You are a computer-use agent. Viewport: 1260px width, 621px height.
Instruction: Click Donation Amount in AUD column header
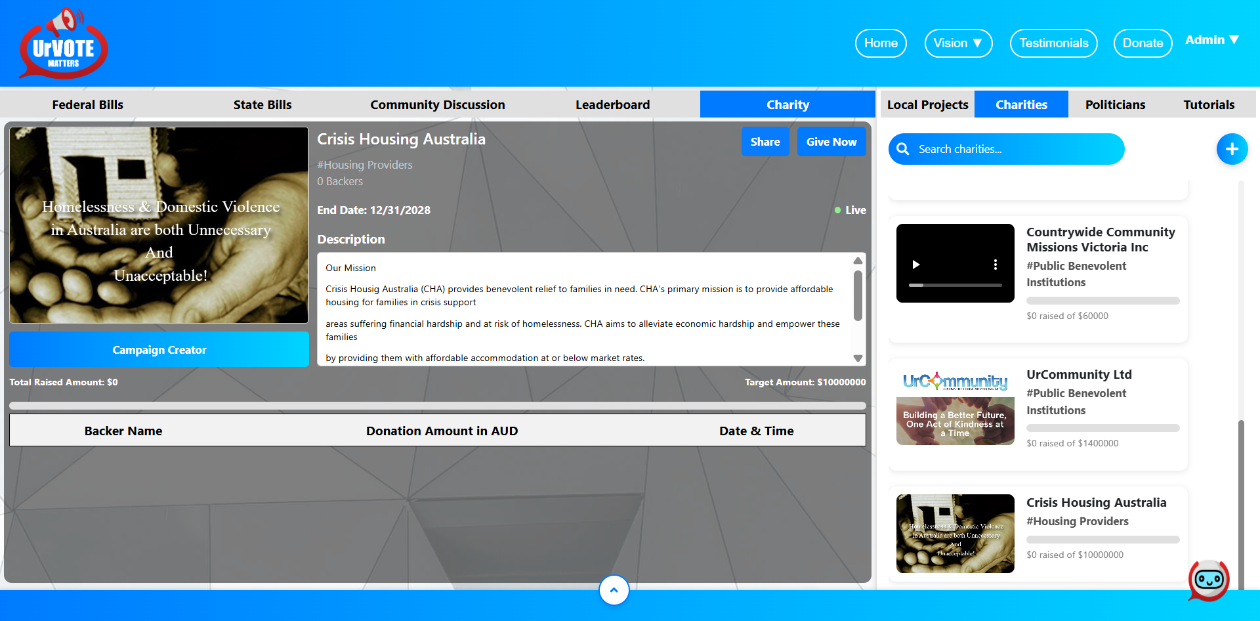tap(442, 431)
